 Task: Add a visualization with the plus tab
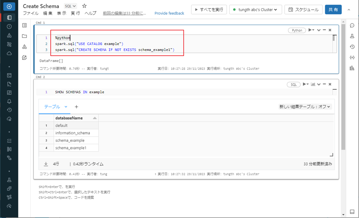point(76,107)
